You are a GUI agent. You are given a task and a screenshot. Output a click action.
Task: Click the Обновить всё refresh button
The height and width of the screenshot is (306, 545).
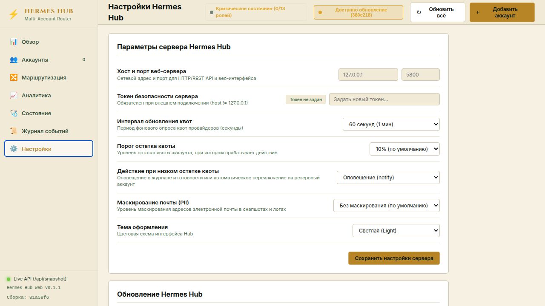point(438,12)
